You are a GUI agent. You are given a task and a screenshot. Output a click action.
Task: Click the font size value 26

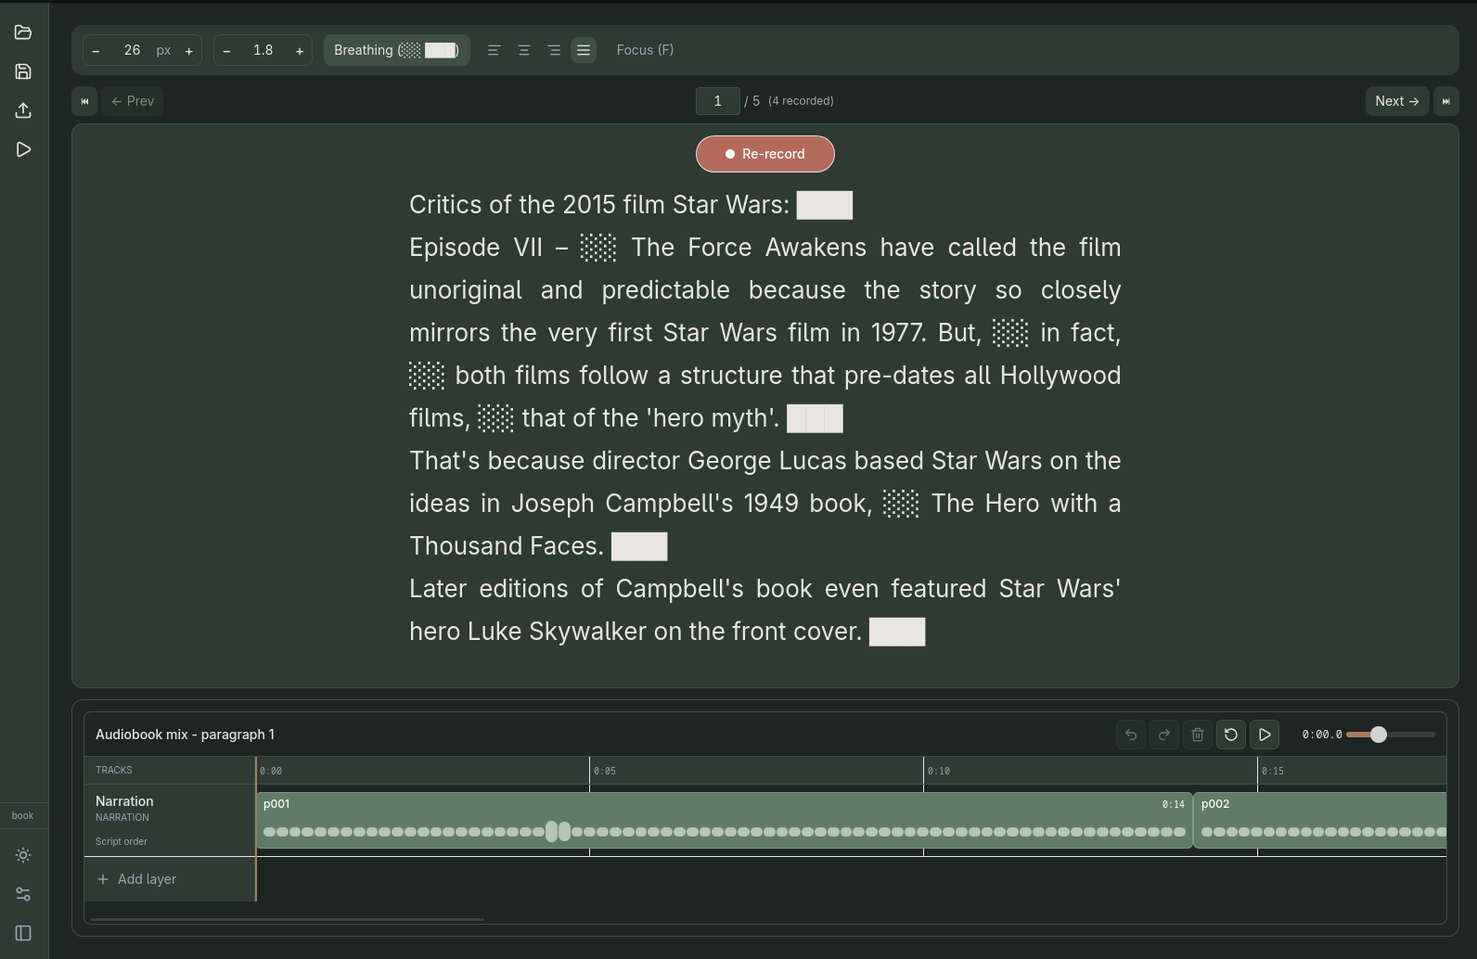click(x=133, y=50)
